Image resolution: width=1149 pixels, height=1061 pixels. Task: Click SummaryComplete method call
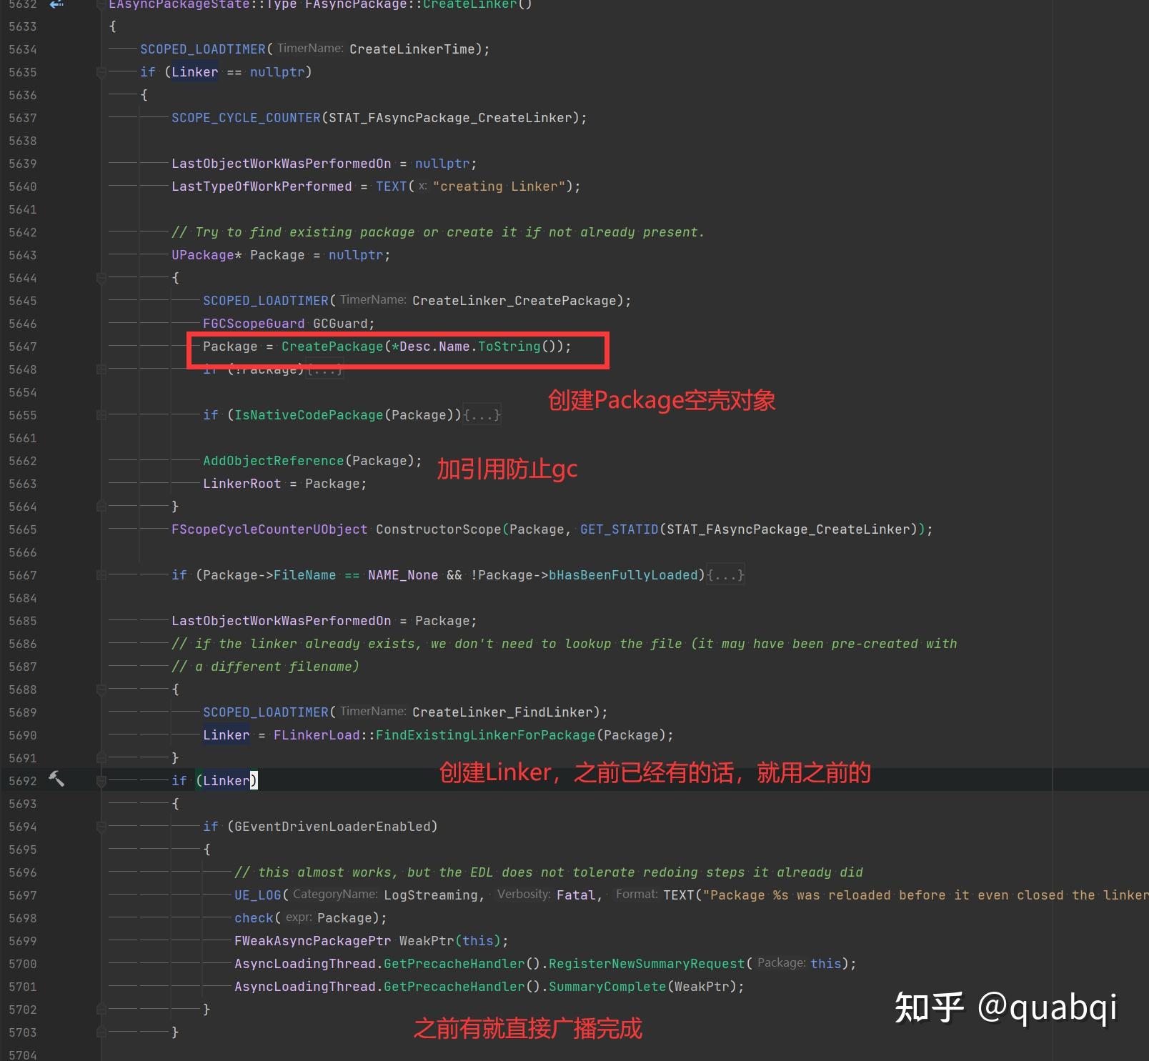607,987
